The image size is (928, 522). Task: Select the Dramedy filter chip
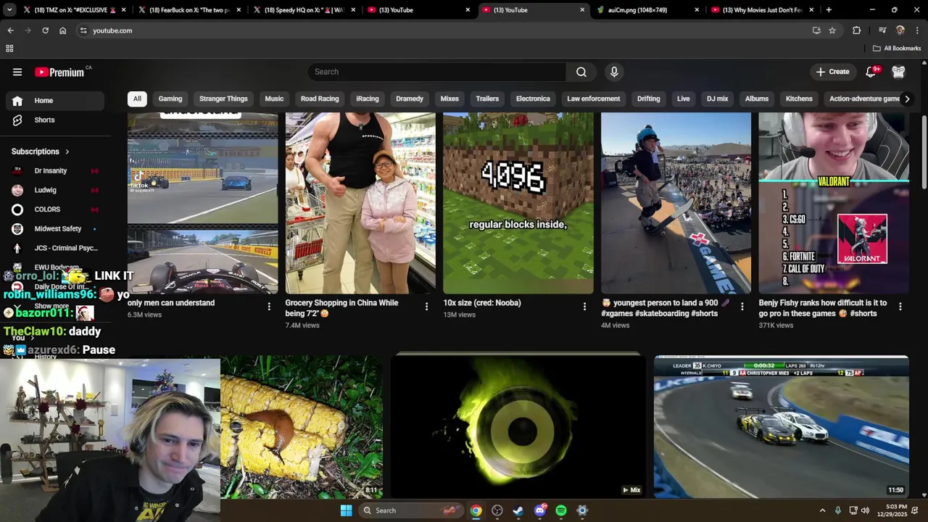[410, 99]
